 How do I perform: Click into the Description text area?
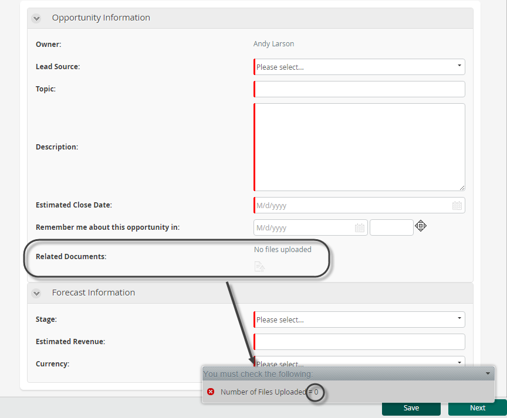[359, 147]
